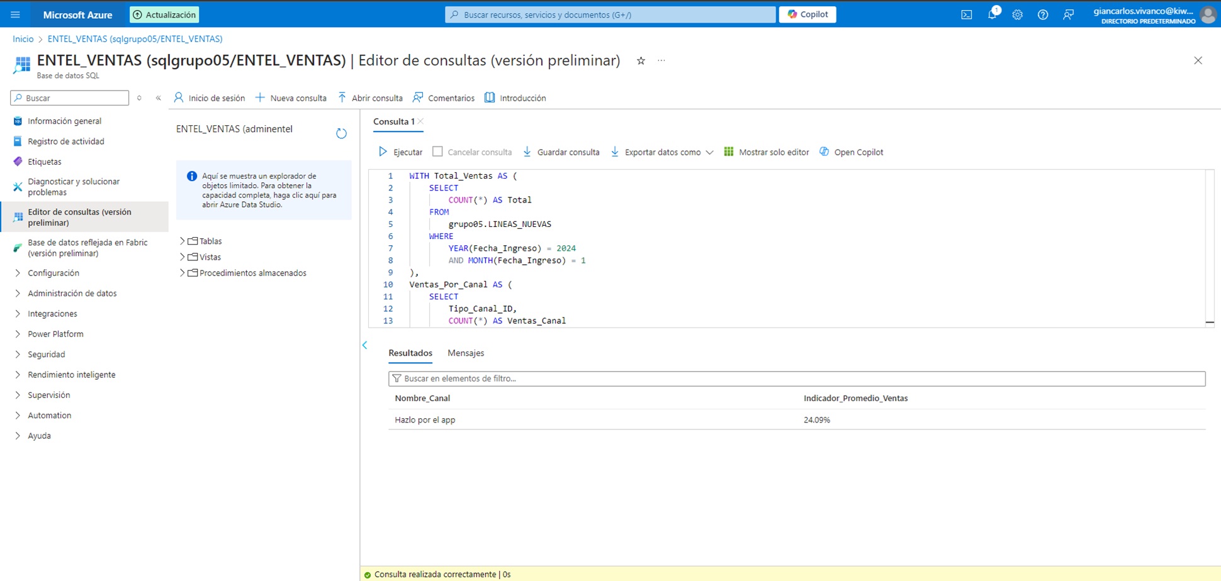Switch to the Mensajes tab
The width and height of the screenshot is (1221, 581).
(x=466, y=353)
